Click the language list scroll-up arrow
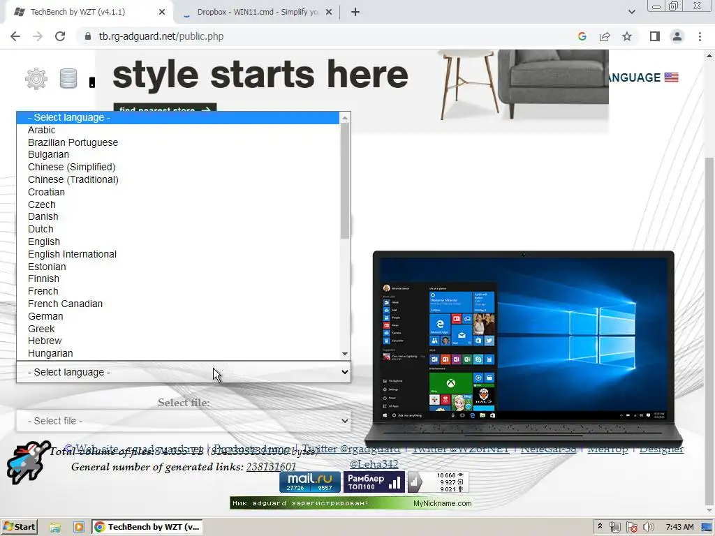The width and height of the screenshot is (715, 536). [x=345, y=117]
